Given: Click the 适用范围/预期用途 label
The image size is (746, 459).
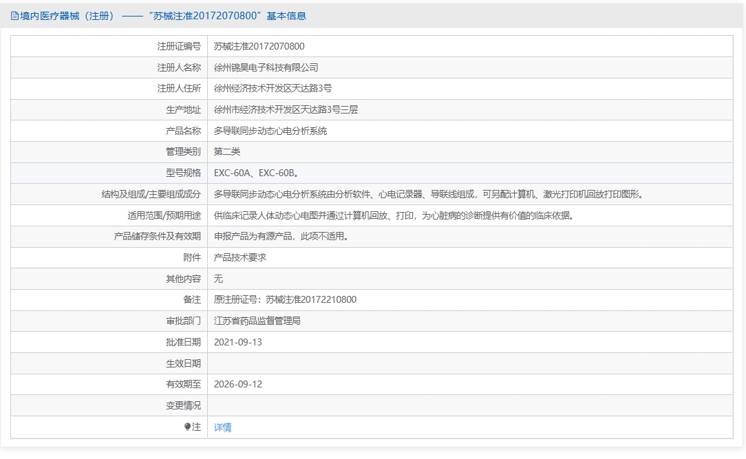Looking at the screenshot, I should 164,215.
